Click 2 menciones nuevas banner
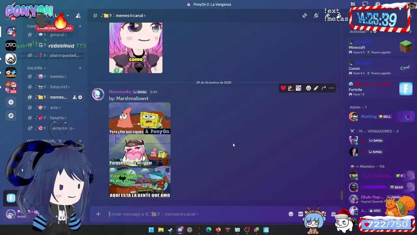The image size is (417, 235). [x=54, y=28]
